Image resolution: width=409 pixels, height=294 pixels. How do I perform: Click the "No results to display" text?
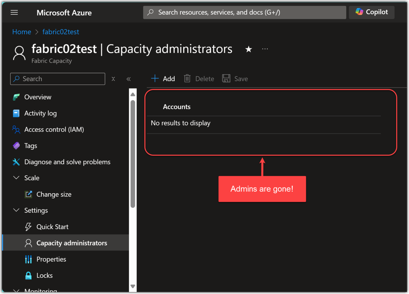[x=181, y=123]
